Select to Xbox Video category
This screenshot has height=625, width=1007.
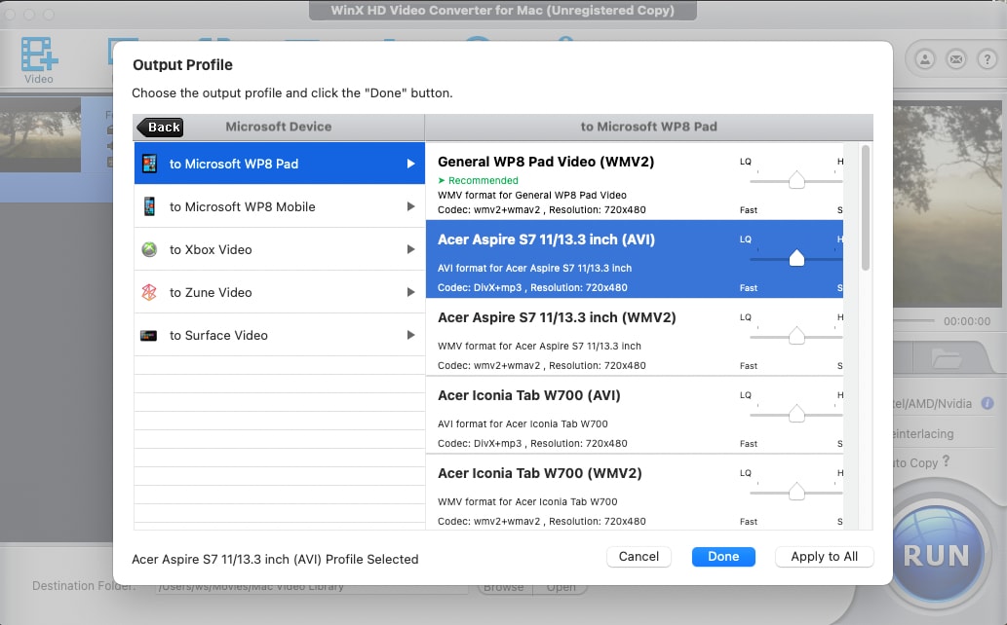click(280, 249)
